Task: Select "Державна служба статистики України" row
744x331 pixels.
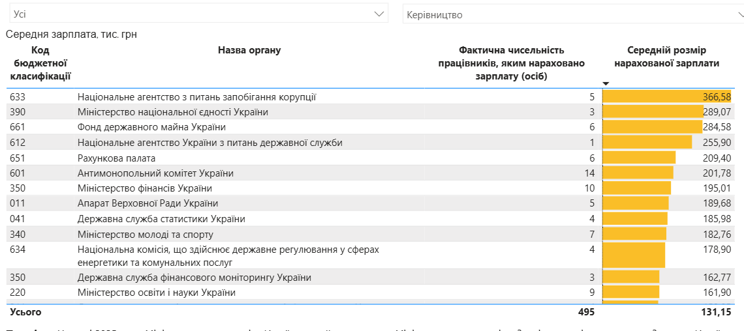Action: (x=161, y=219)
